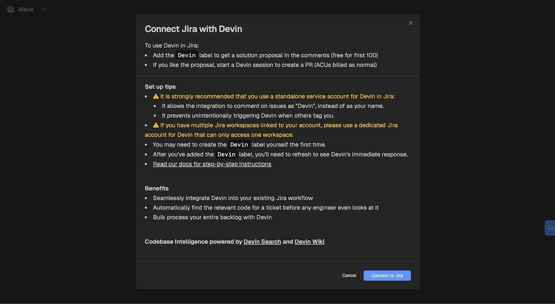
Task: Click the organization building icon beside Marie
Action: click(11, 9)
